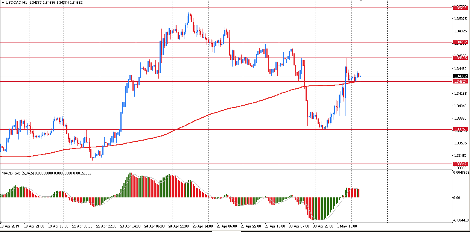Click the 1.35075 price scale value
The width and height of the screenshot is (470, 232).
click(x=461, y=18)
